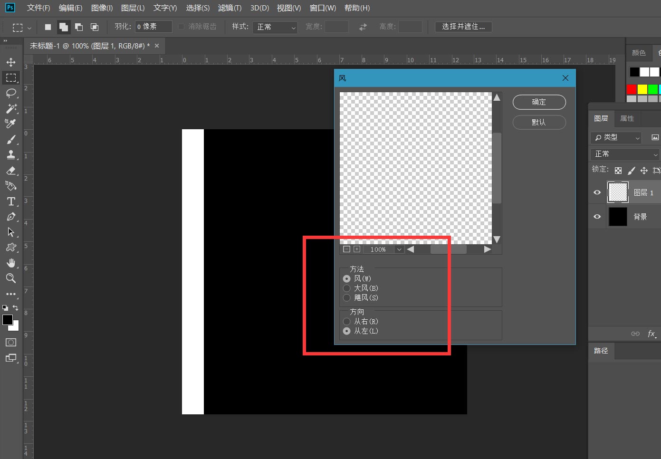
Task: Select the 从右(R) direction radio button
Action: coord(346,321)
